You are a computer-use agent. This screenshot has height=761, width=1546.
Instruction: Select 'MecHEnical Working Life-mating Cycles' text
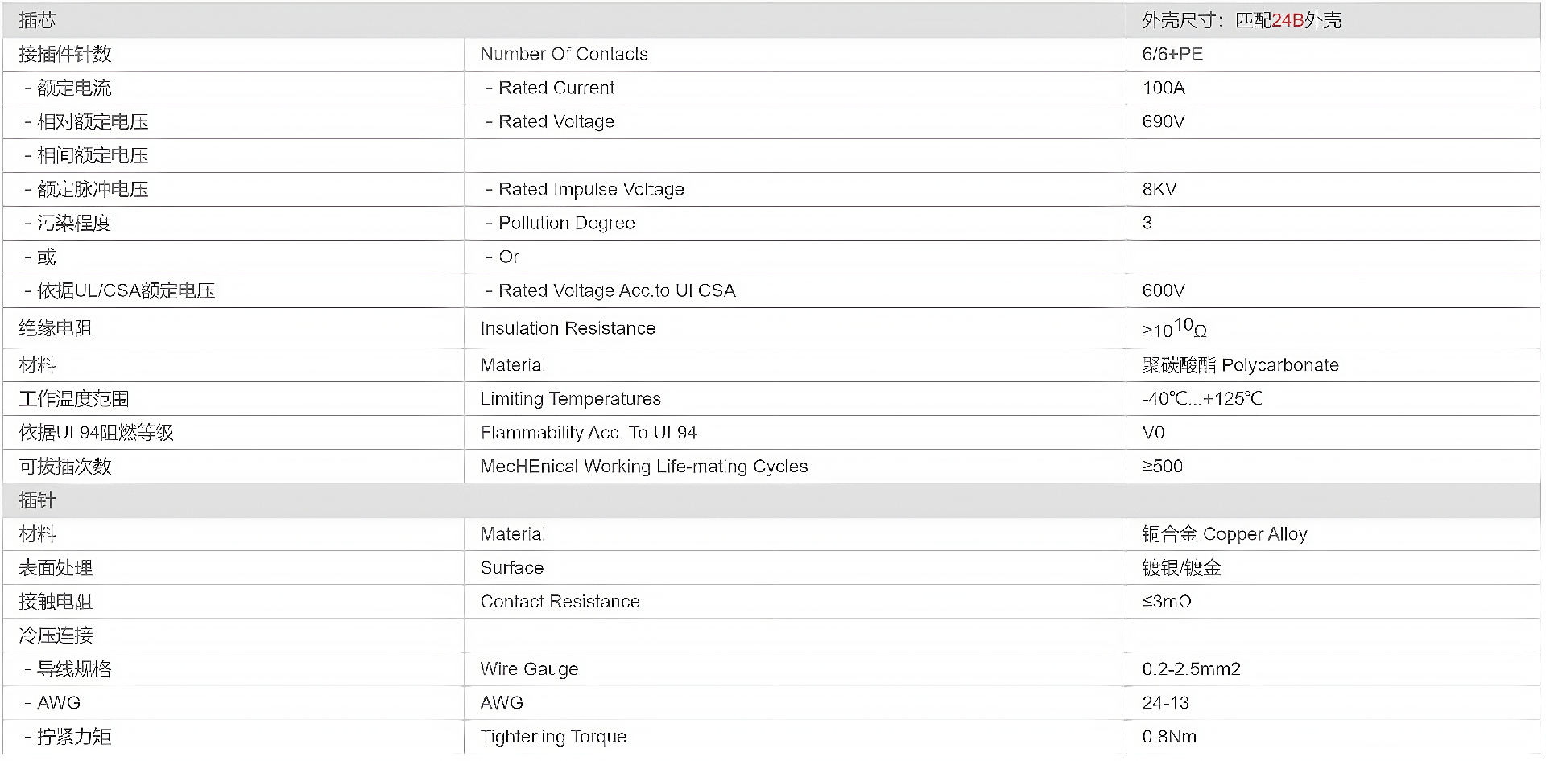[x=644, y=467]
